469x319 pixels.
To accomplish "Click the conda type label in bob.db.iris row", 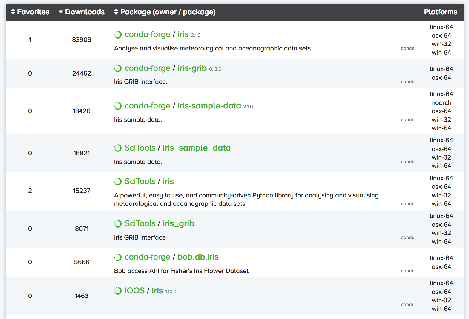I will (407, 271).
